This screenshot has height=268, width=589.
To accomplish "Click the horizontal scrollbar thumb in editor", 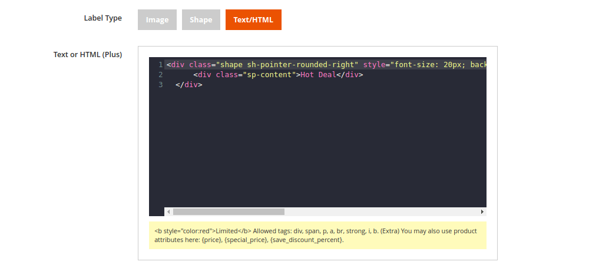I will [229, 212].
